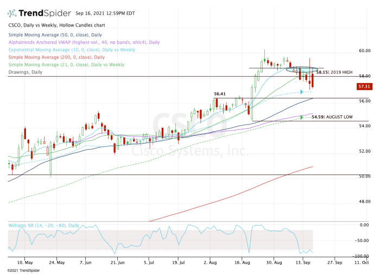Select the CSCO Daily vs Weekly chart title
Image resolution: width=380 pixels, height=274 pixels.
click(x=56, y=25)
